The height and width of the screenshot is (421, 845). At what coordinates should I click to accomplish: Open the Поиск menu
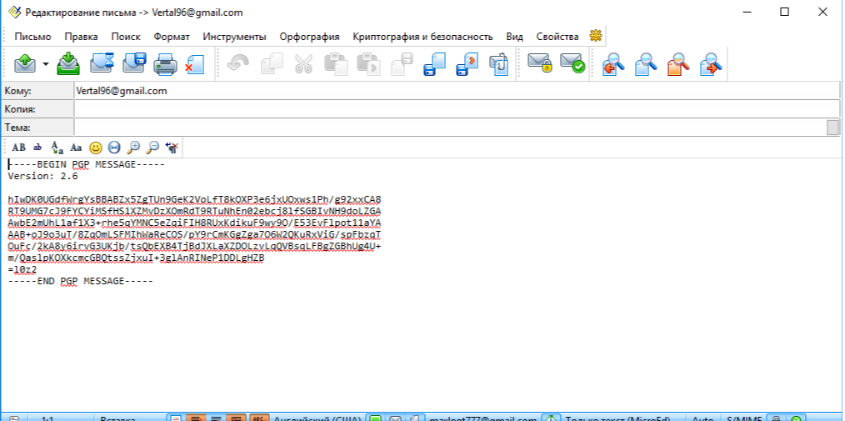click(x=126, y=37)
